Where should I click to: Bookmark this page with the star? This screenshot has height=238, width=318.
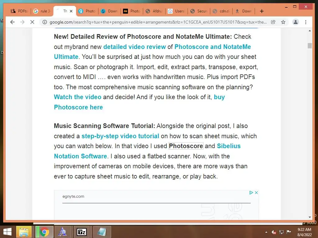[283, 22]
